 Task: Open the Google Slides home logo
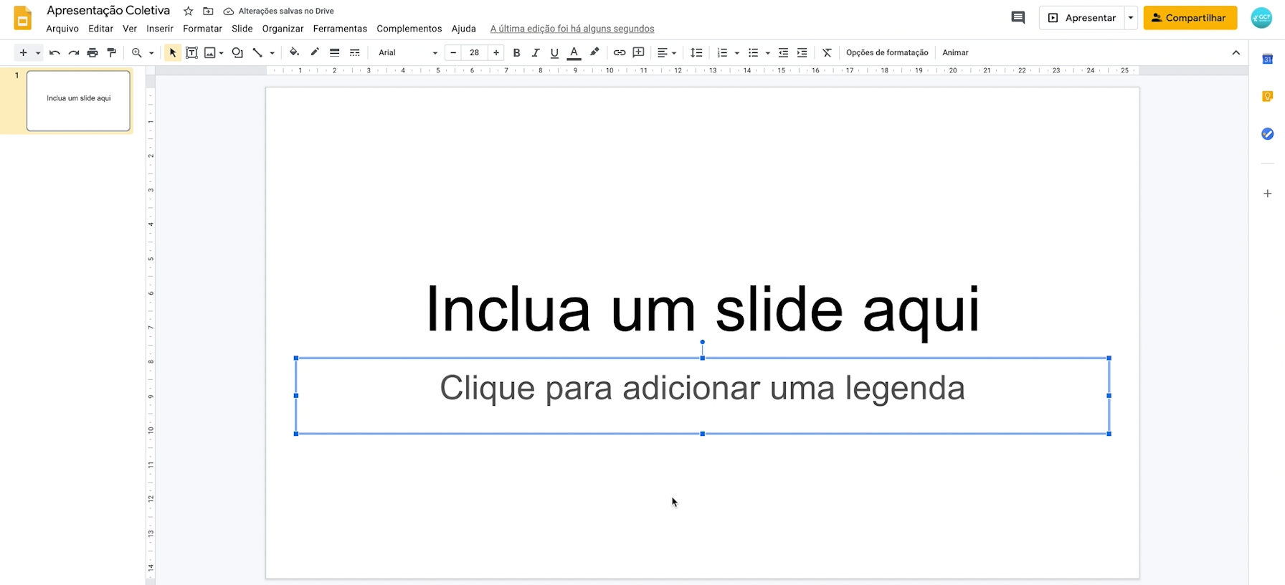pyautogui.click(x=23, y=18)
